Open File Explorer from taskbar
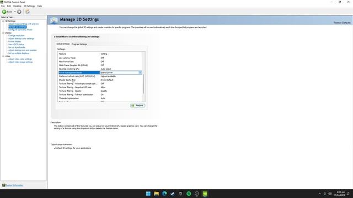 pyautogui.click(x=156, y=194)
